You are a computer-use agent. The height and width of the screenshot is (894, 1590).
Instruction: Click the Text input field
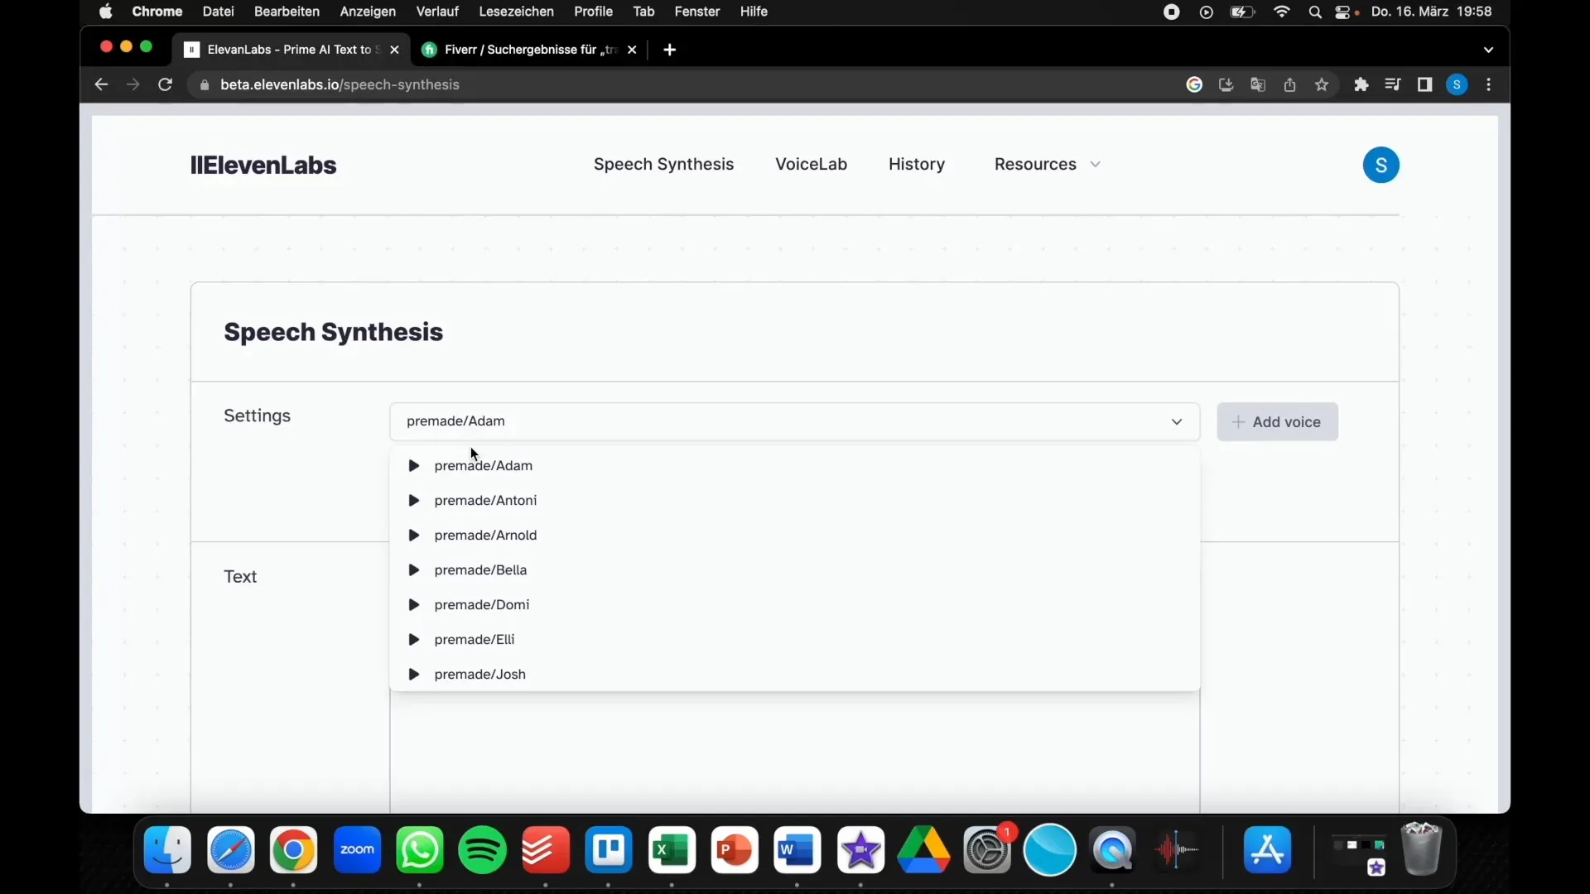point(795,753)
